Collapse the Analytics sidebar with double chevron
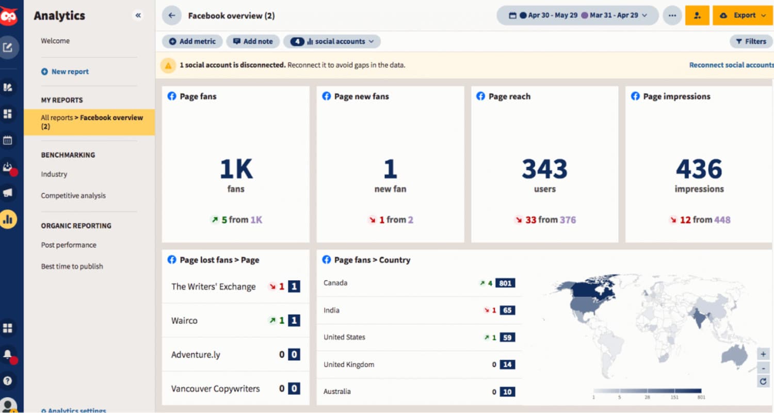This screenshot has width=774, height=413. pyautogui.click(x=138, y=15)
